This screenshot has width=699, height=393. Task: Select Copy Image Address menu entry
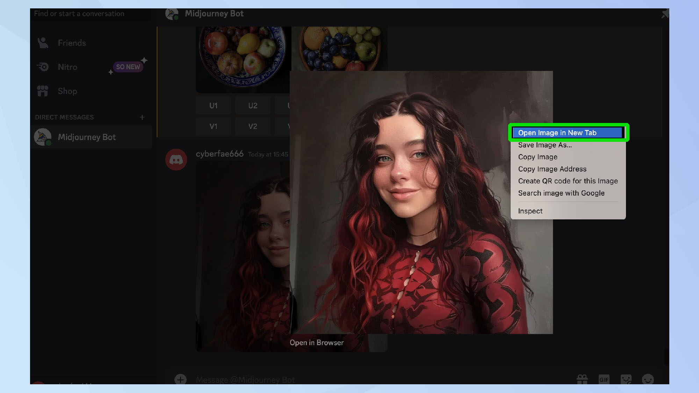[x=552, y=169]
